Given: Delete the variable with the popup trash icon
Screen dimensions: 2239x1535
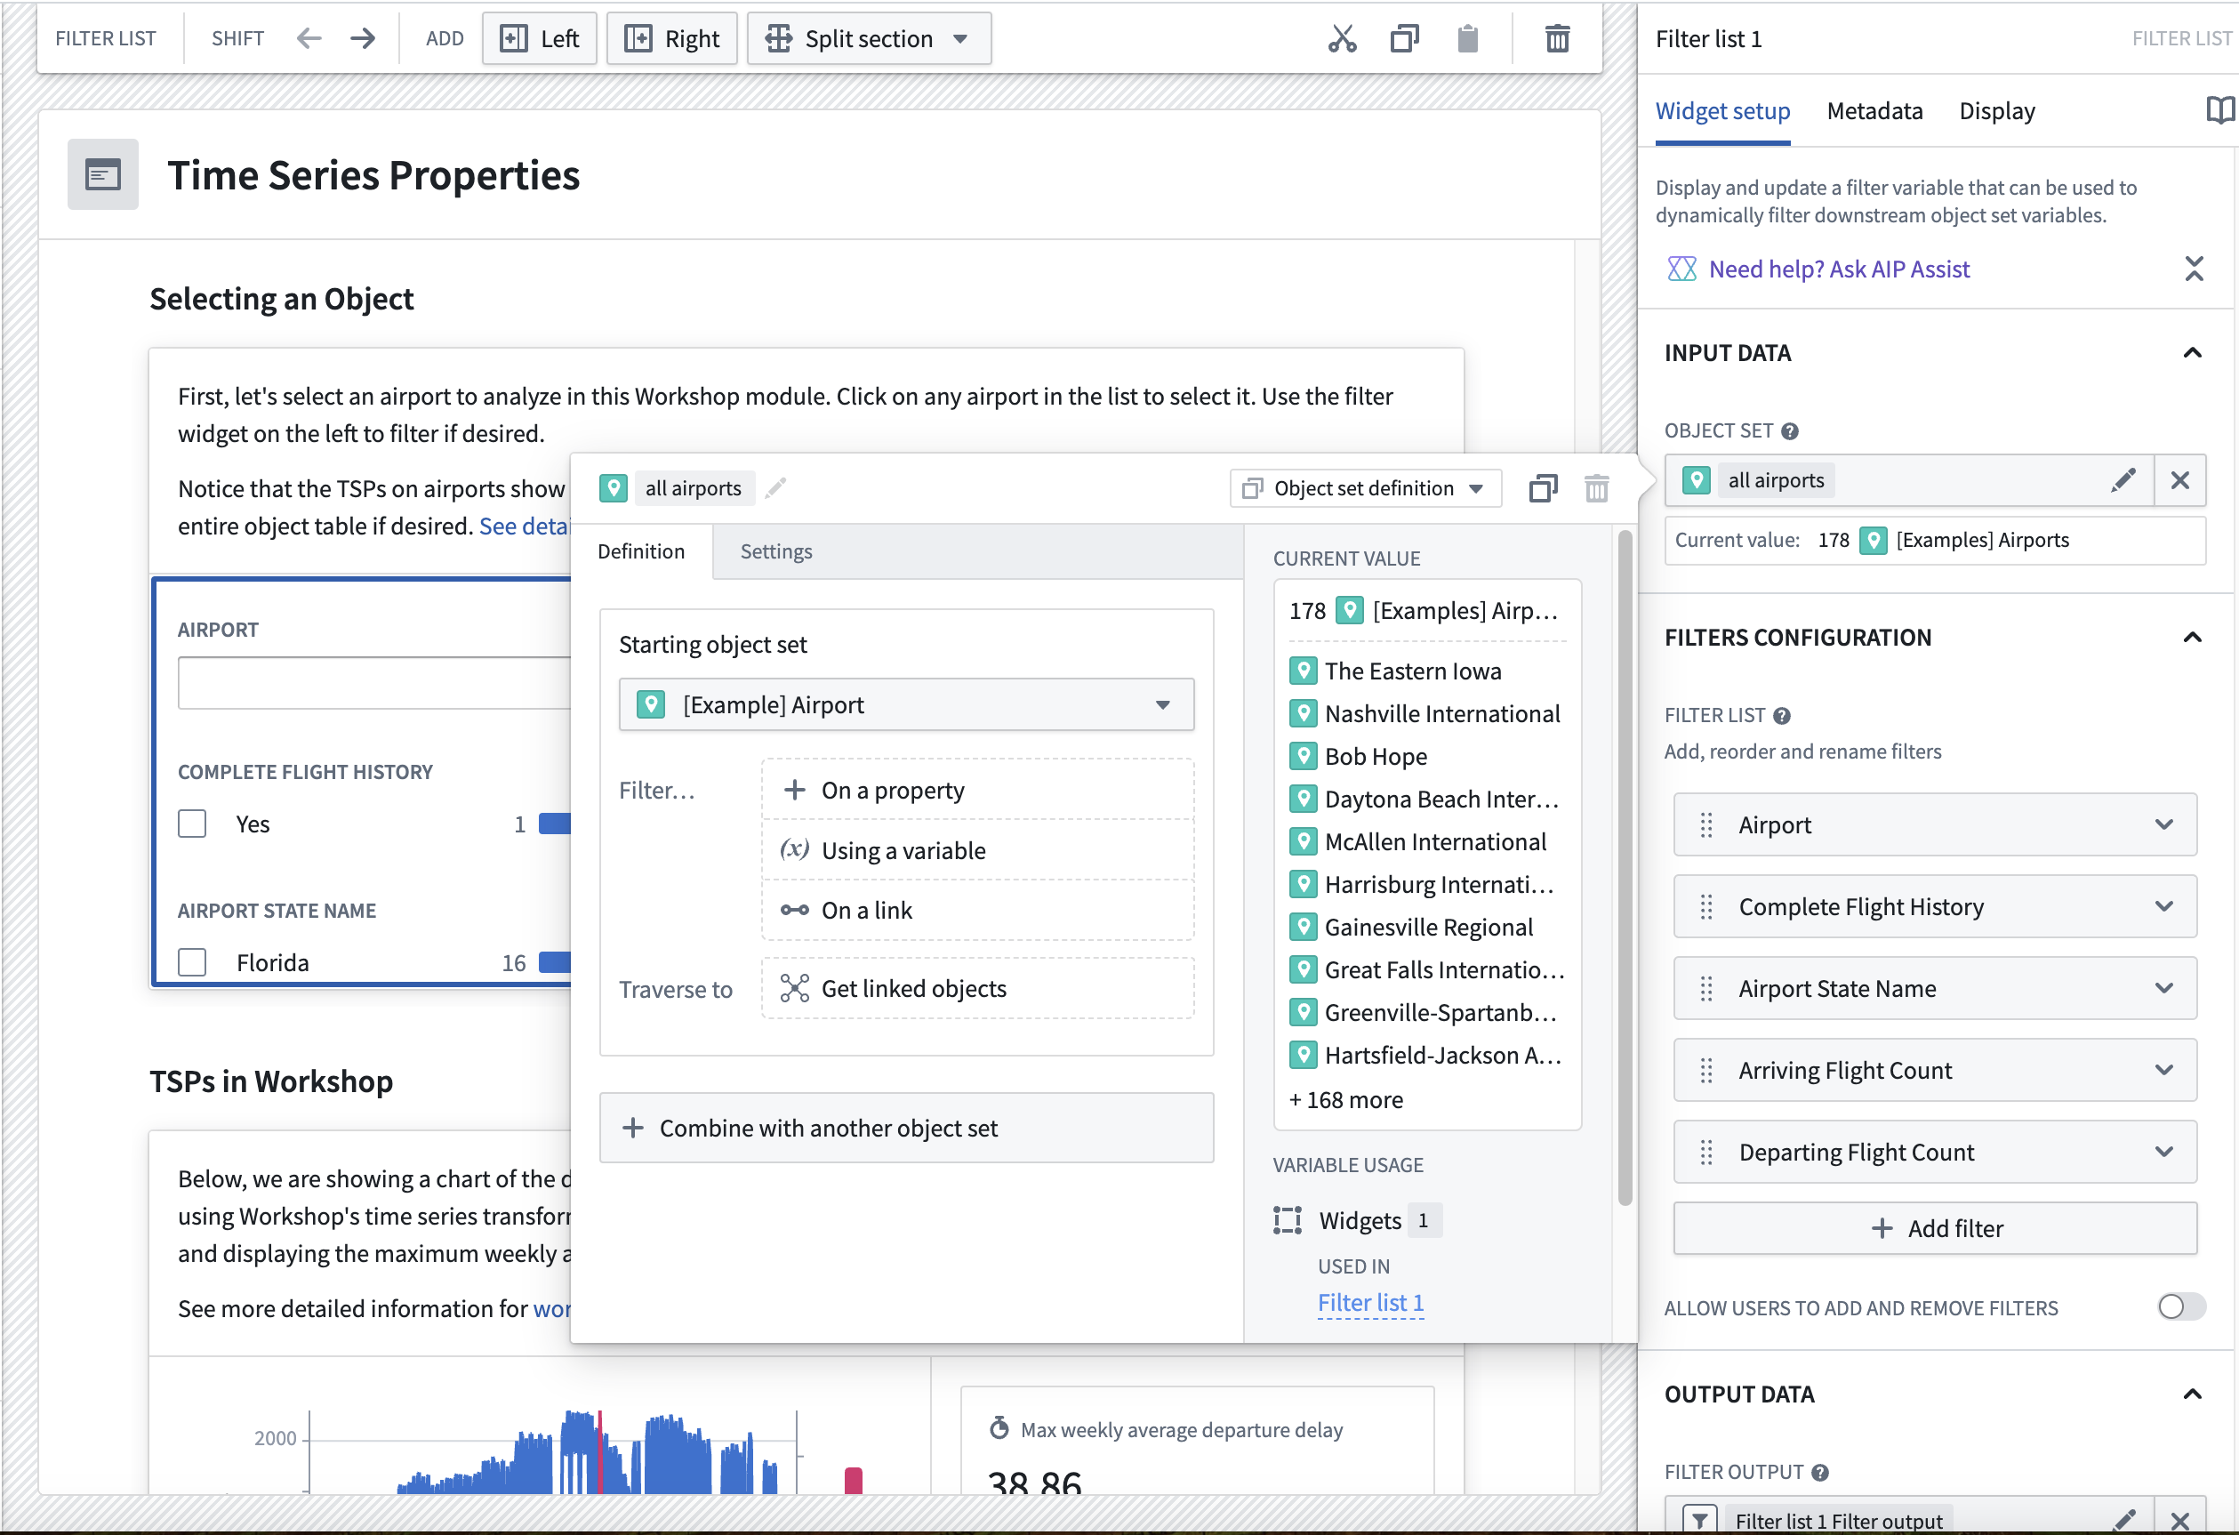Looking at the screenshot, I should 1596,488.
